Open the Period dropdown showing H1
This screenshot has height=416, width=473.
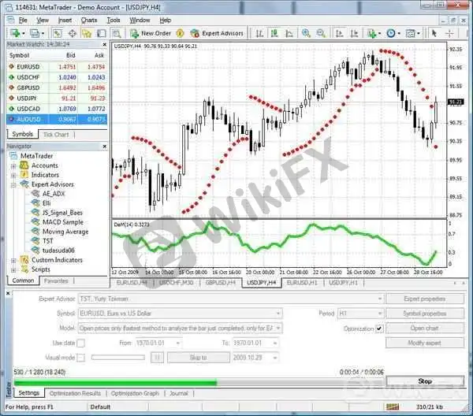pos(380,314)
